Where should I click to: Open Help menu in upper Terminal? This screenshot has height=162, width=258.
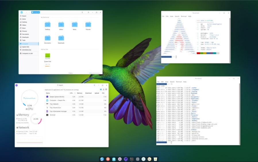tap(190, 16)
